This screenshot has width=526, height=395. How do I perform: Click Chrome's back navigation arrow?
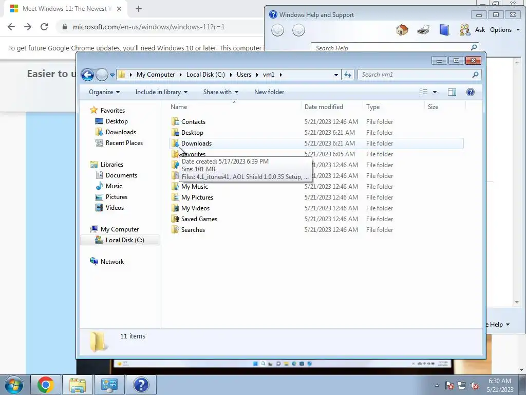pyautogui.click(x=11, y=27)
